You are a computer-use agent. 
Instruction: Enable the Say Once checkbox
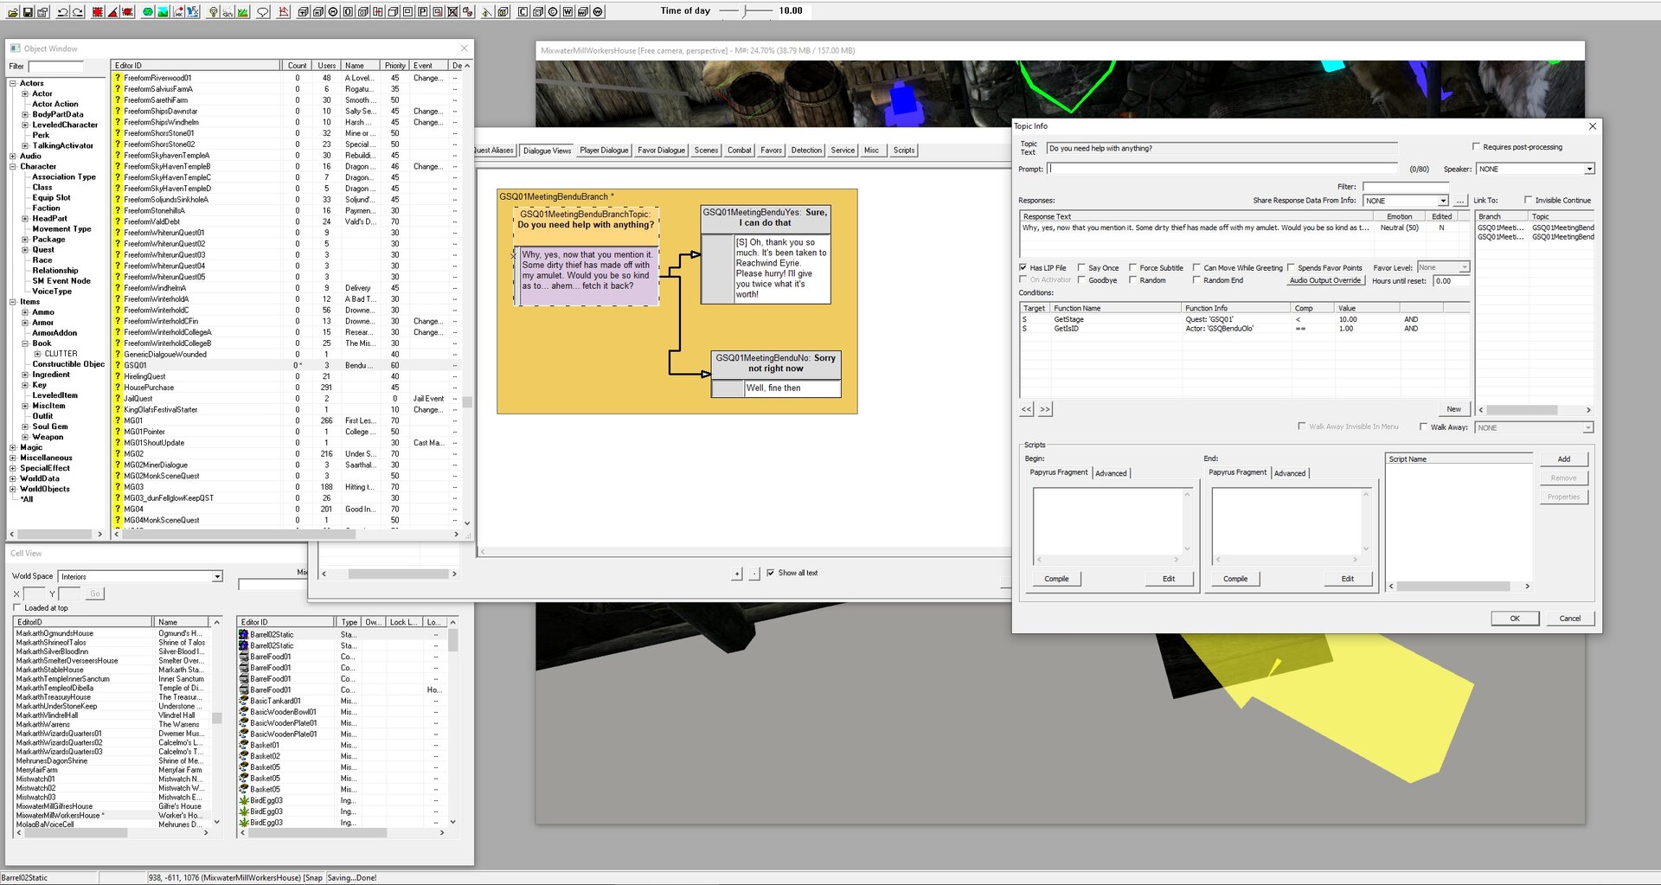[x=1081, y=268]
